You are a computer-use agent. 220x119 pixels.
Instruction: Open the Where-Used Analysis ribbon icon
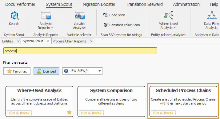pyautogui.click(x=169, y=15)
